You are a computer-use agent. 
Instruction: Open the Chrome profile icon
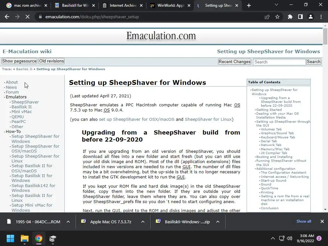311,17
